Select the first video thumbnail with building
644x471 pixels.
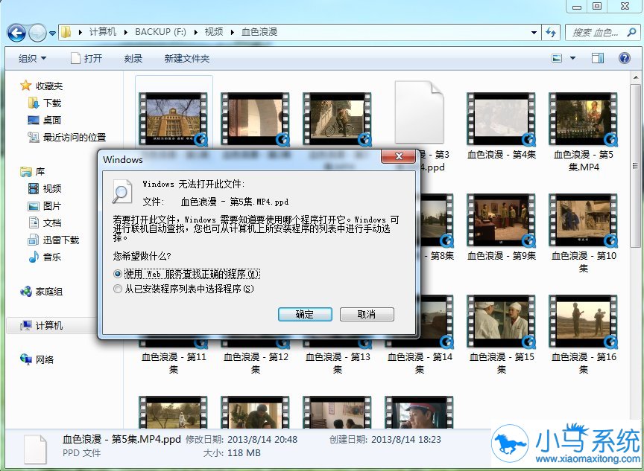[x=173, y=119]
